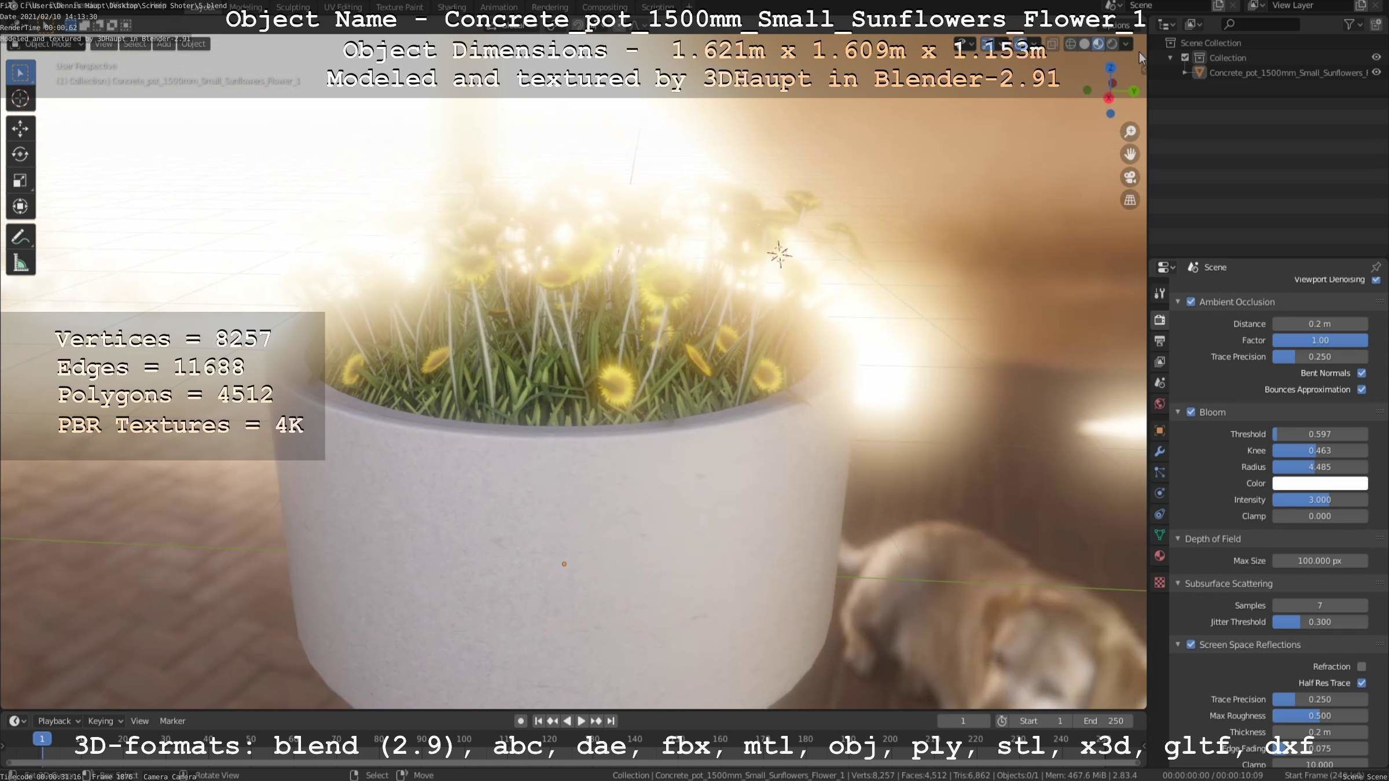
Task: Open the Object Data mesh tab
Action: 1160,535
